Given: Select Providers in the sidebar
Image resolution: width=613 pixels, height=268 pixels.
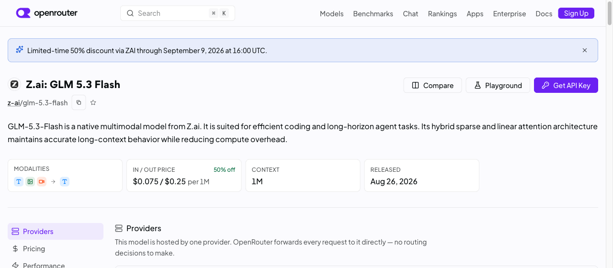Looking at the screenshot, I should (56, 231).
